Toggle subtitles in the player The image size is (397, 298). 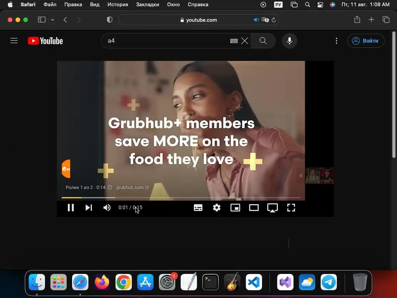pyautogui.click(x=198, y=208)
